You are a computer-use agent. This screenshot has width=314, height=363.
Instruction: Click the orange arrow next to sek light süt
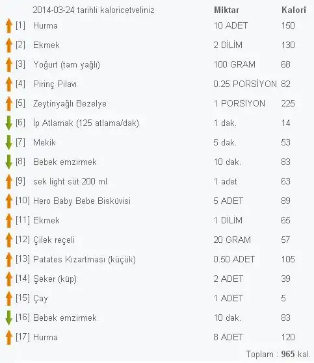(9, 182)
